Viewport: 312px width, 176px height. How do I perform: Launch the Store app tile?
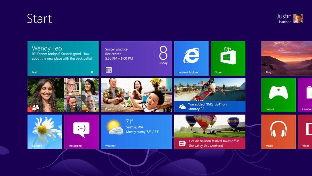tap(228, 58)
